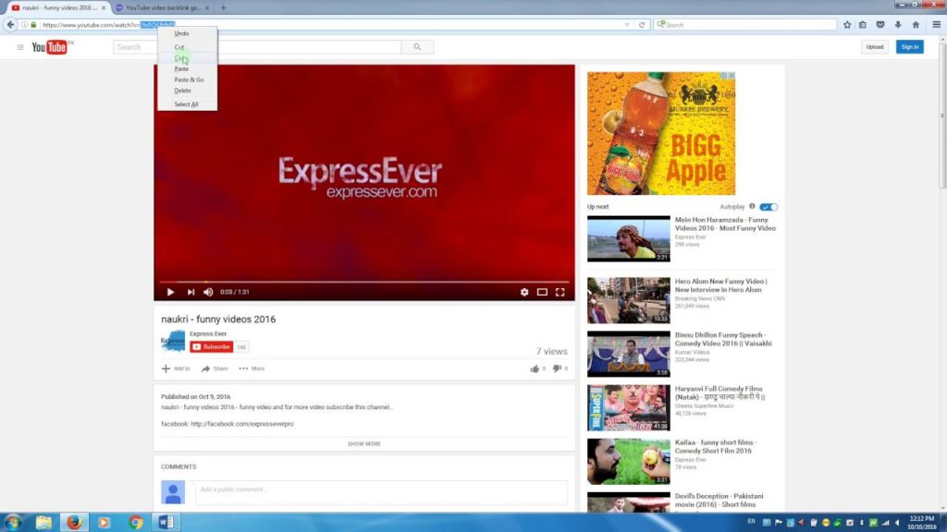Save the page to the Pocket icon

880,25
